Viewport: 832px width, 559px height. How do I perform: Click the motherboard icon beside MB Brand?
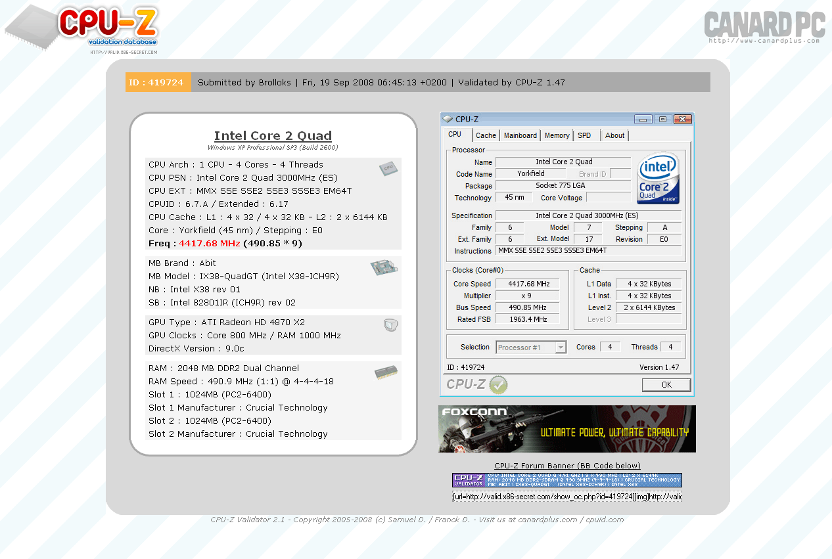pos(384,267)
